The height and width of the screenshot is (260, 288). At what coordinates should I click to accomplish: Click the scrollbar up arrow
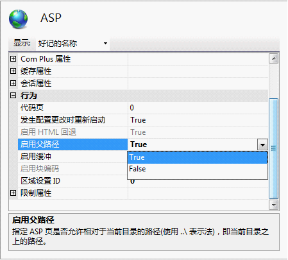(x=274, y=58)
